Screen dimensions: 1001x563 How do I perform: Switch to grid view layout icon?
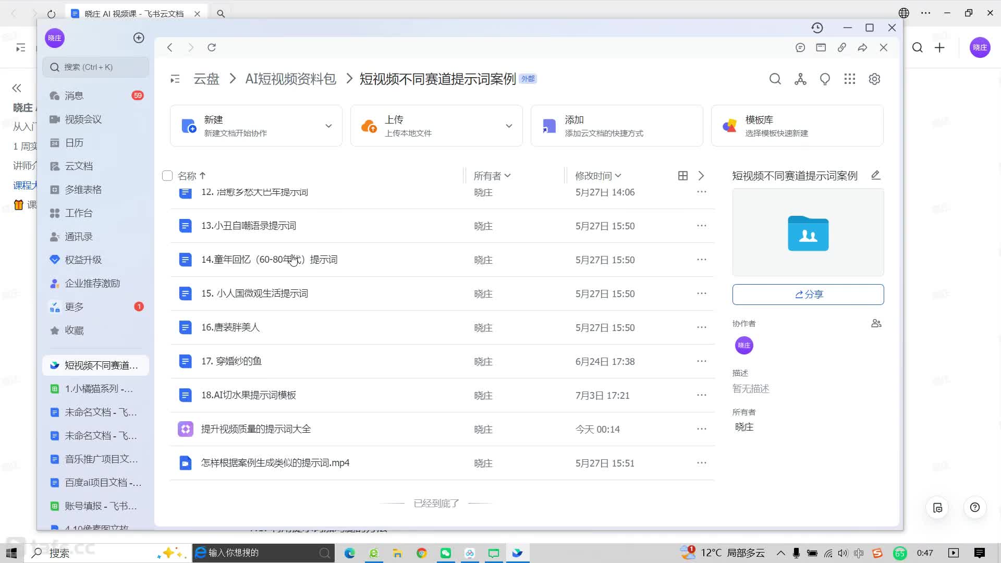pos(682,176)
